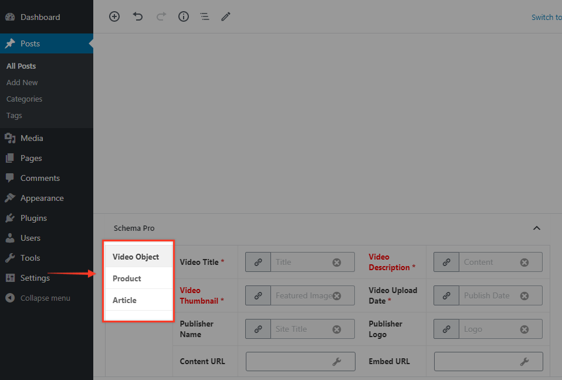Open Settings in the admin sidebar
The image size is (562, 380).
coord(35,278)
